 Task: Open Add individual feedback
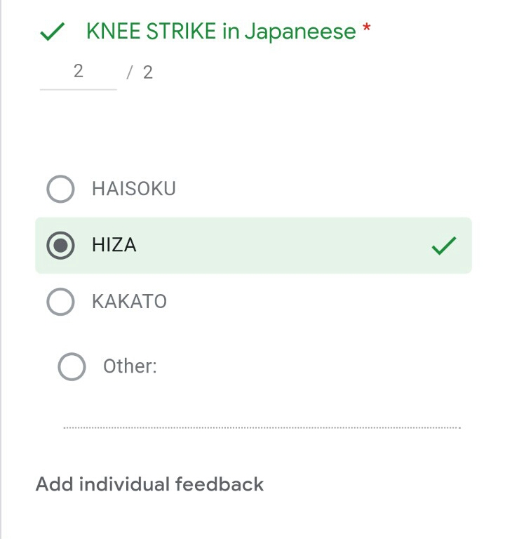click(x=149, y=484)
